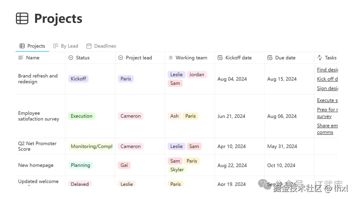Click the Kickoff date calendar icon
Viewport: 354px width, 199px height.
click(x=220, y=58)
